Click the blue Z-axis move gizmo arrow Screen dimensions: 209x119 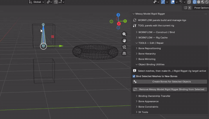(x=43, y=28)
